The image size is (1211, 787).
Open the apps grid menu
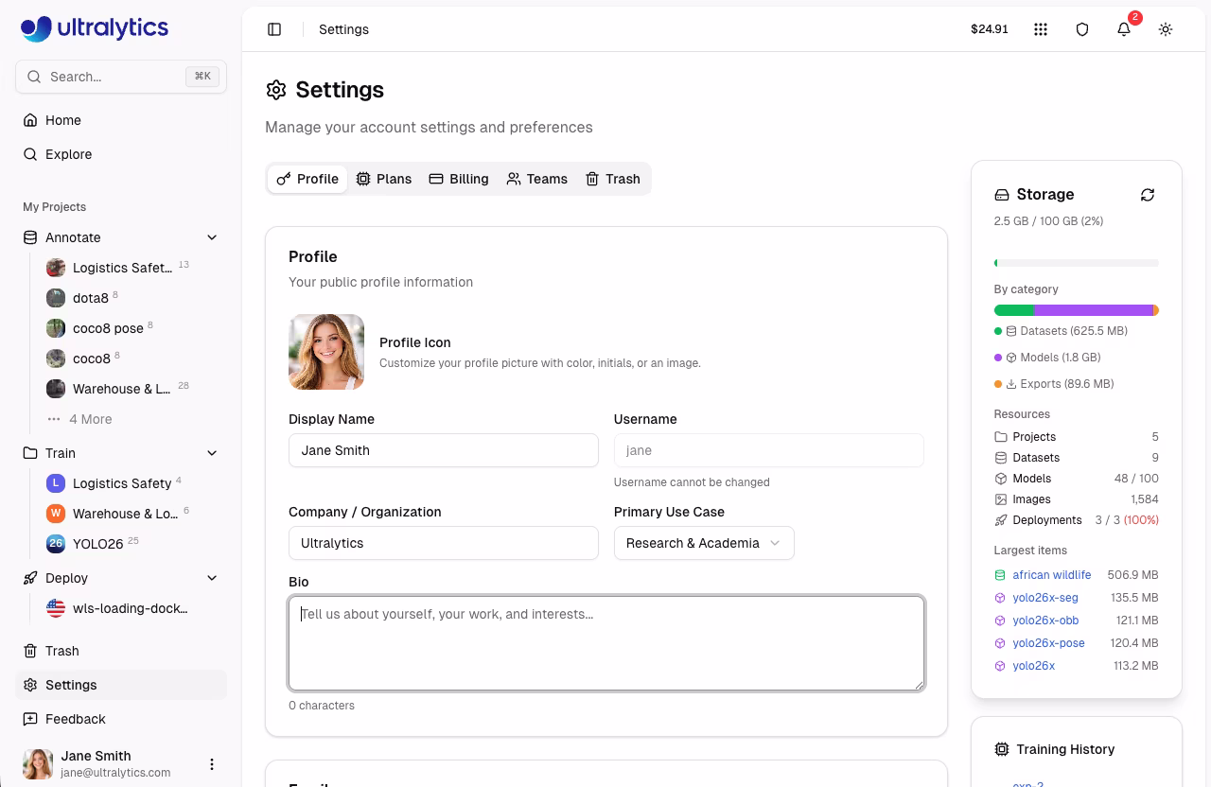click(1041, 29)
